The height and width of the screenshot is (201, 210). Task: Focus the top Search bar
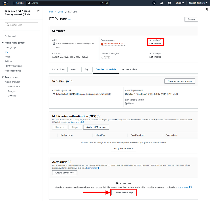(x=68, y=3)
